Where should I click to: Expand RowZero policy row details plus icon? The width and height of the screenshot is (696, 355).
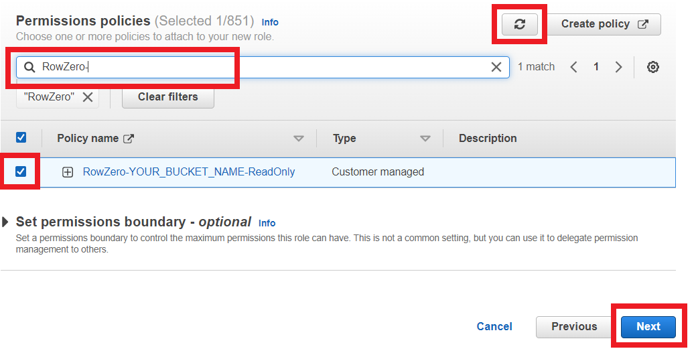click(x=68, y=172)
